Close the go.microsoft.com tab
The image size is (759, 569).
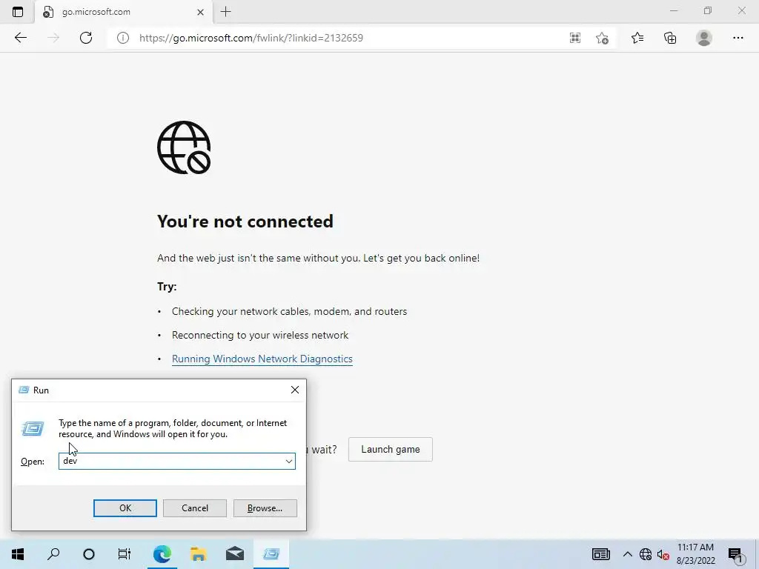tap(200, 12)
